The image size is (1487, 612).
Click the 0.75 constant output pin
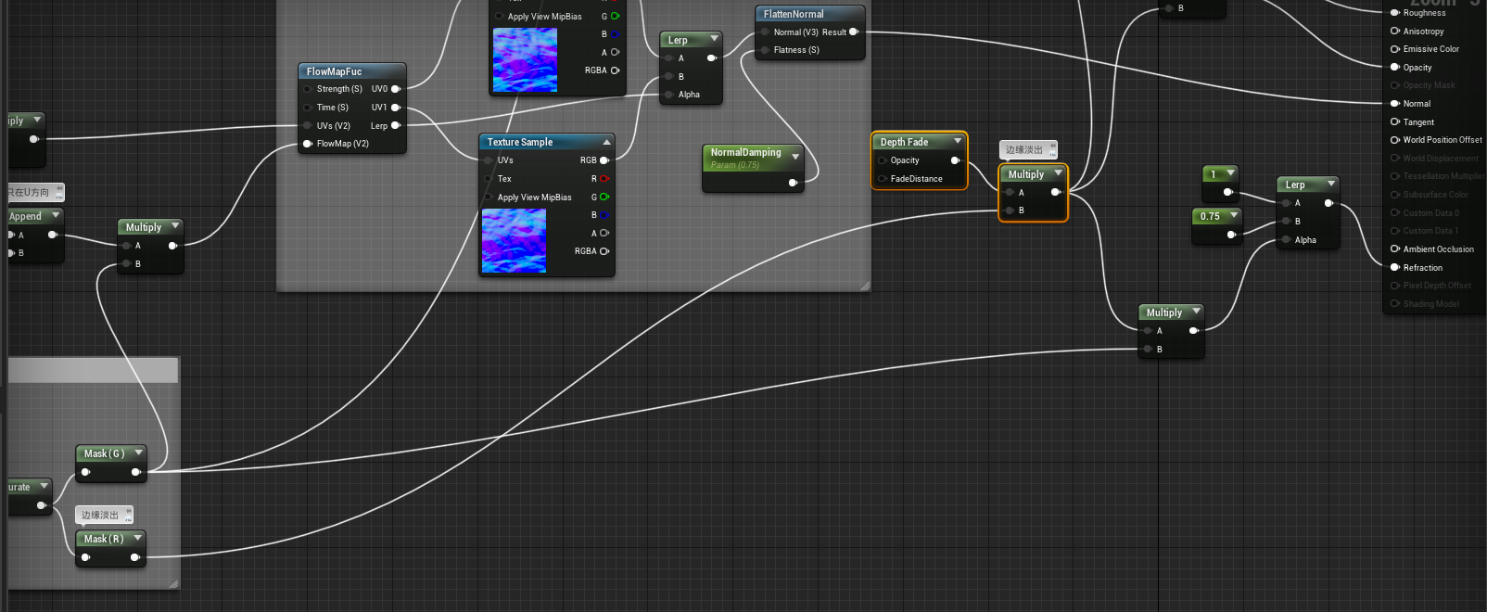click(1231, 235)
